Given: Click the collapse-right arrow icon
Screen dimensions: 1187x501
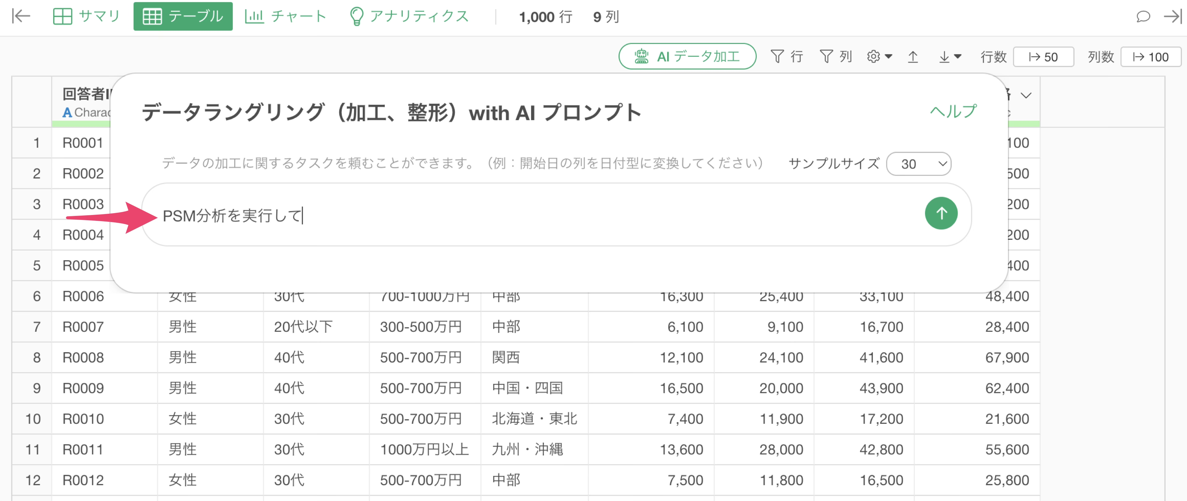Looking at the screenshot, I should tap(1172, 17).
